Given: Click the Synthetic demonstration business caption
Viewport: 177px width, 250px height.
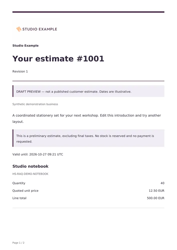Looking at the screenshot, I should [x=35, y=104].
